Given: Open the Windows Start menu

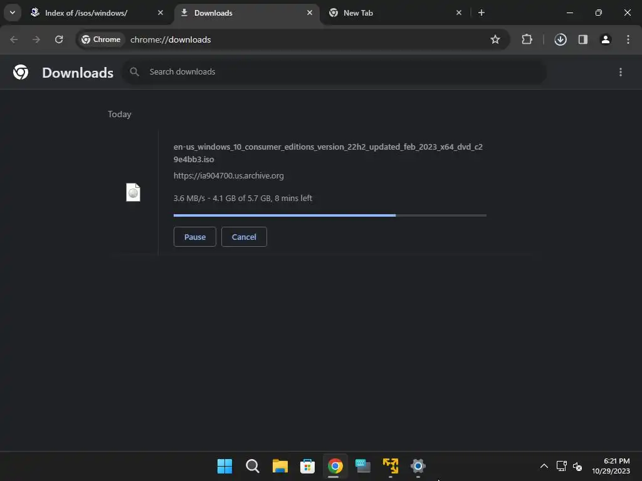Looking at the screenshot, I should (225, 466).
